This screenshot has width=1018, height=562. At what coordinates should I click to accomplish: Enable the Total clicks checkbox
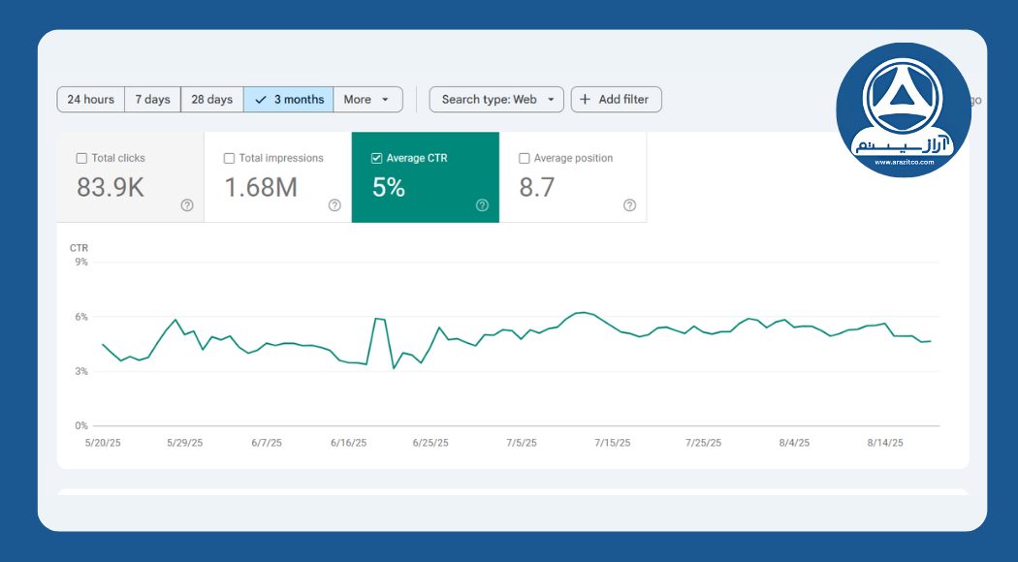(x=82, y=158)
